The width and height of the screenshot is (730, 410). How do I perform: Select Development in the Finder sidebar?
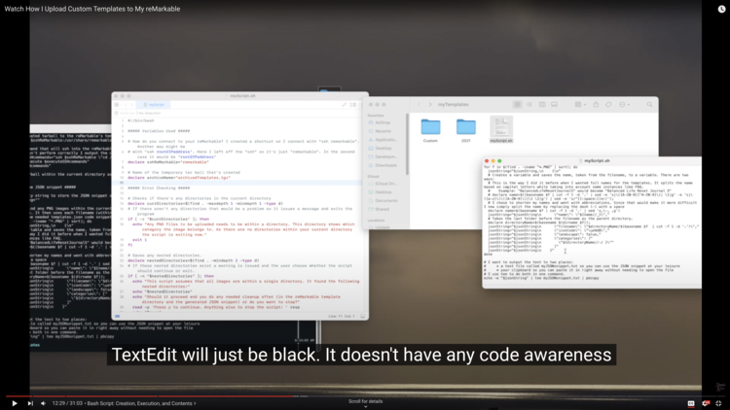(x=383, y=156)
